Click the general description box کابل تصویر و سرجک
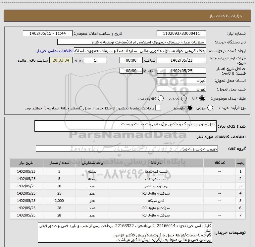Image resolution: width=255 pixels, height=247 pixels. point(126,126)
